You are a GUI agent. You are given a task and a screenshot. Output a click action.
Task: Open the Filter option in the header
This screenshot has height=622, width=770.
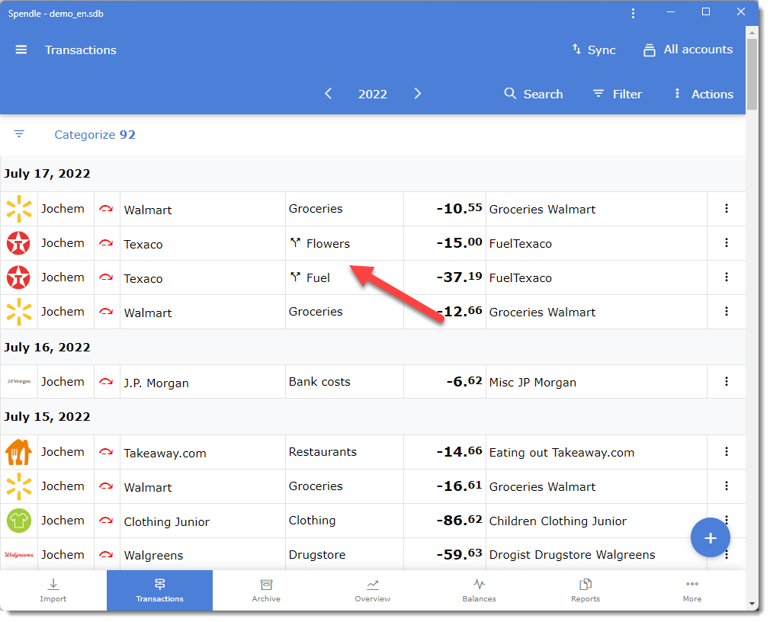click(x=618, y=94)
